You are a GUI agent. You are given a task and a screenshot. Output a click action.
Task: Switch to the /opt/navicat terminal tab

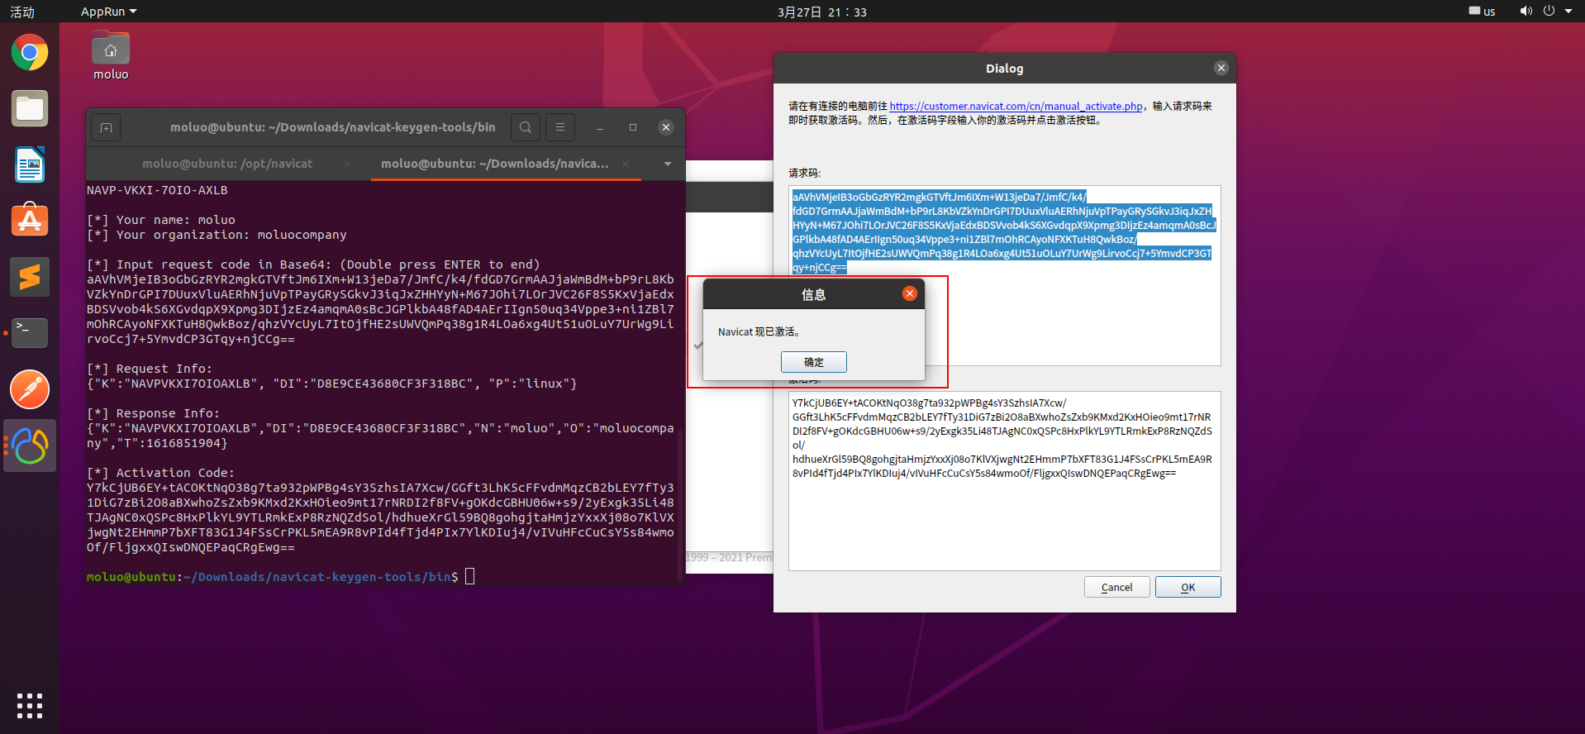point(227,164)
